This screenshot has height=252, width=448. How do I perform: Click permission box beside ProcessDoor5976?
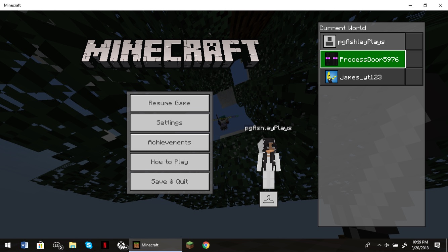(414, 59)
